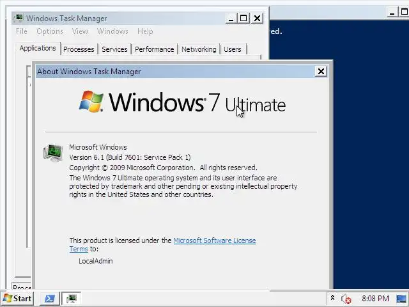Select Task Manager taskbar button
The image size is (409, 307).
71,299
